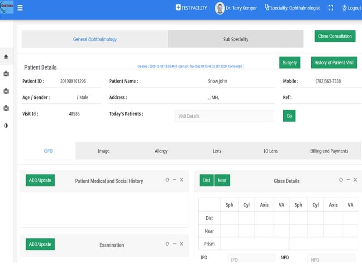
Task: Click the Test Facility plus icon
Action: tap(178, 8)
